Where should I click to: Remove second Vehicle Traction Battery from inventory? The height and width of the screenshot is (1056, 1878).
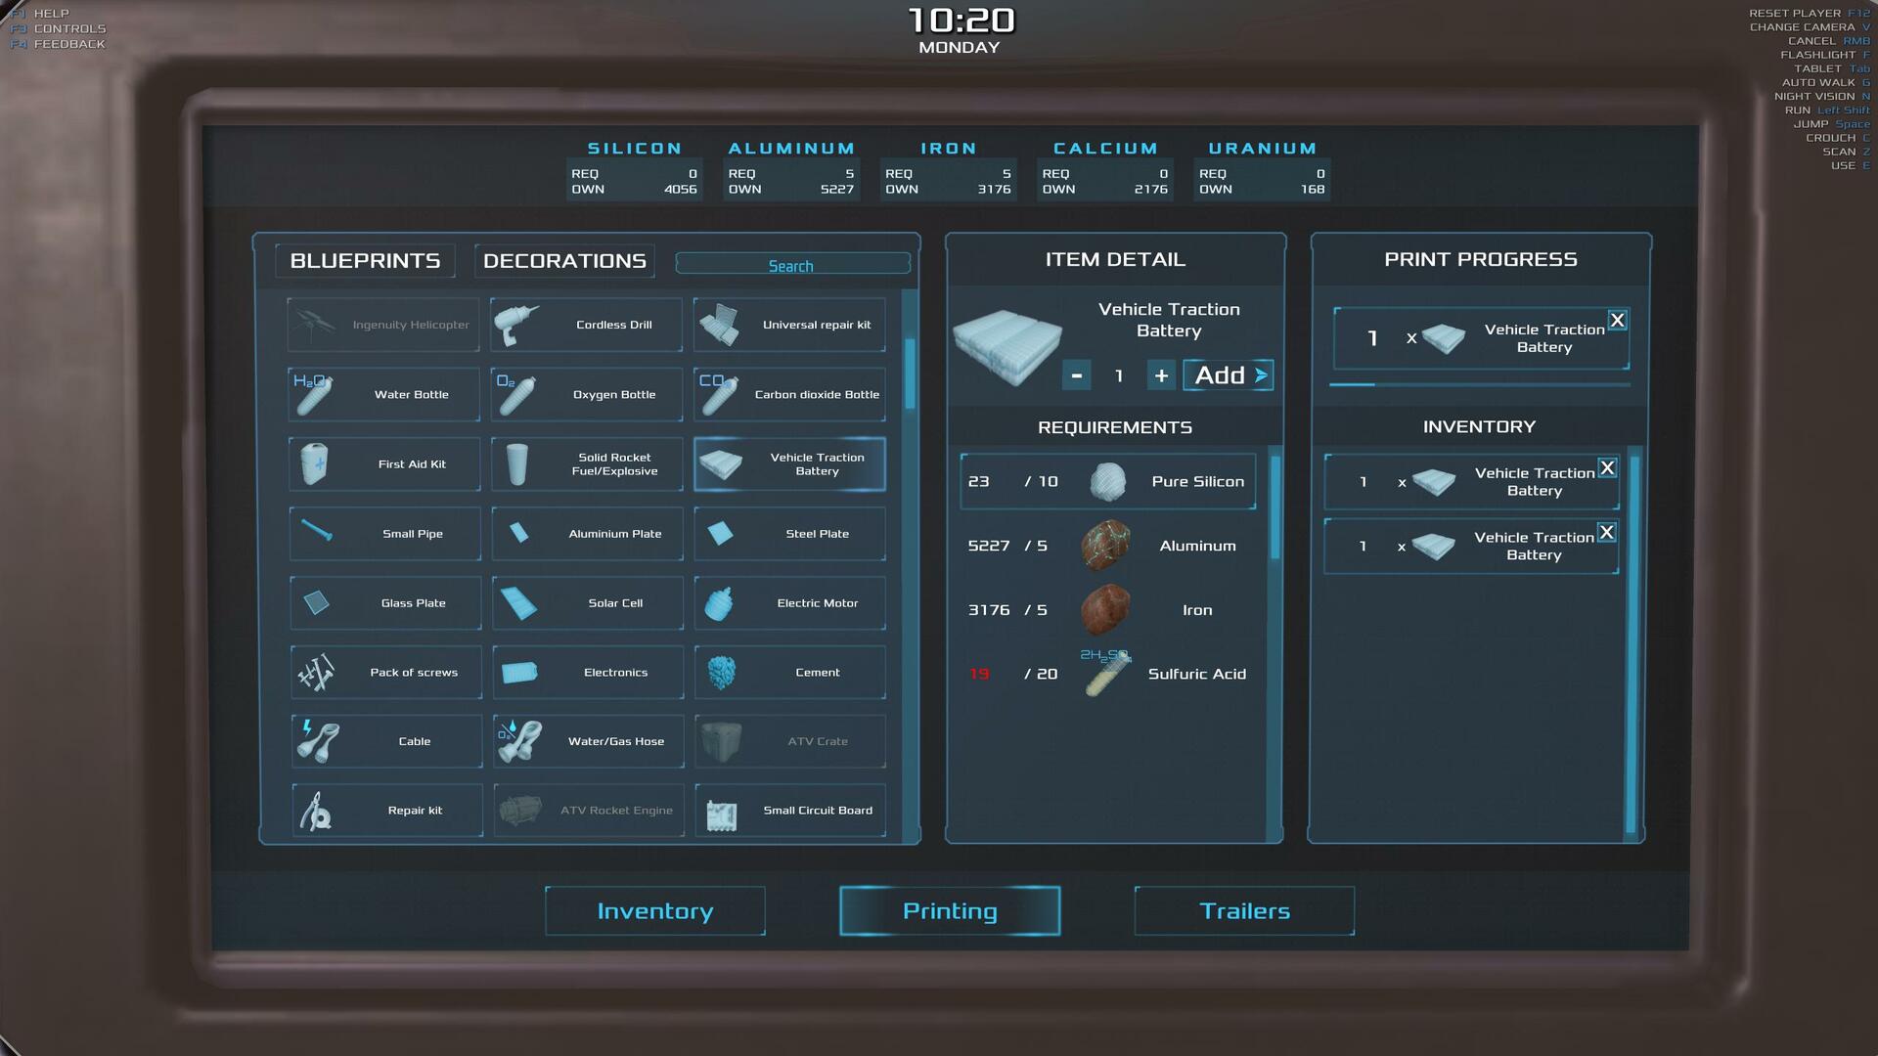(1606, 533)
